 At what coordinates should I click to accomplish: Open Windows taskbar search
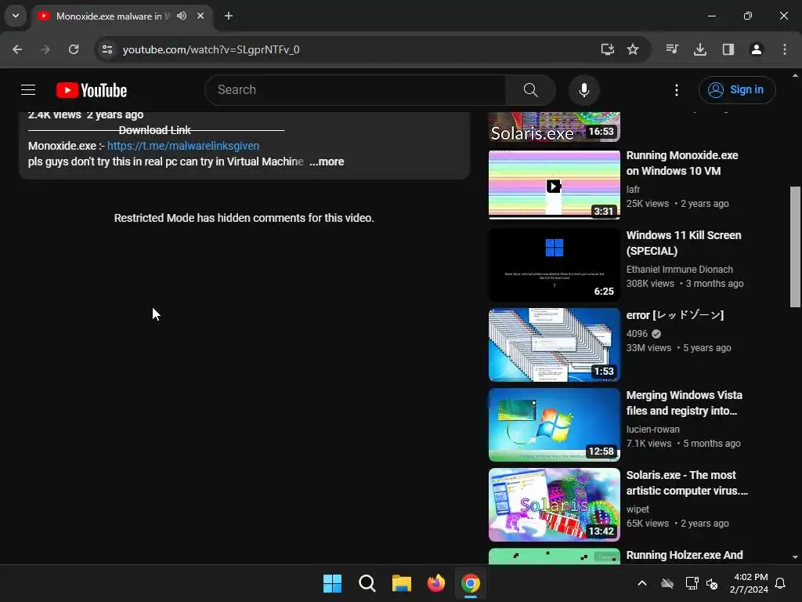click(367, 583)
